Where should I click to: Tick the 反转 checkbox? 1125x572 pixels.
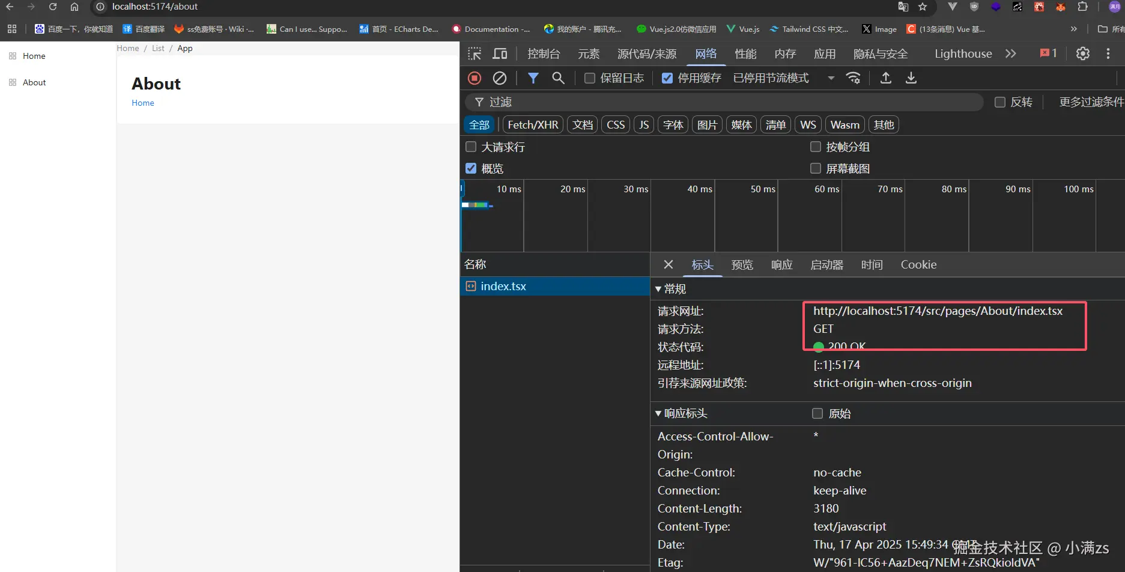pyautogui.click(x=1000, y=102)
